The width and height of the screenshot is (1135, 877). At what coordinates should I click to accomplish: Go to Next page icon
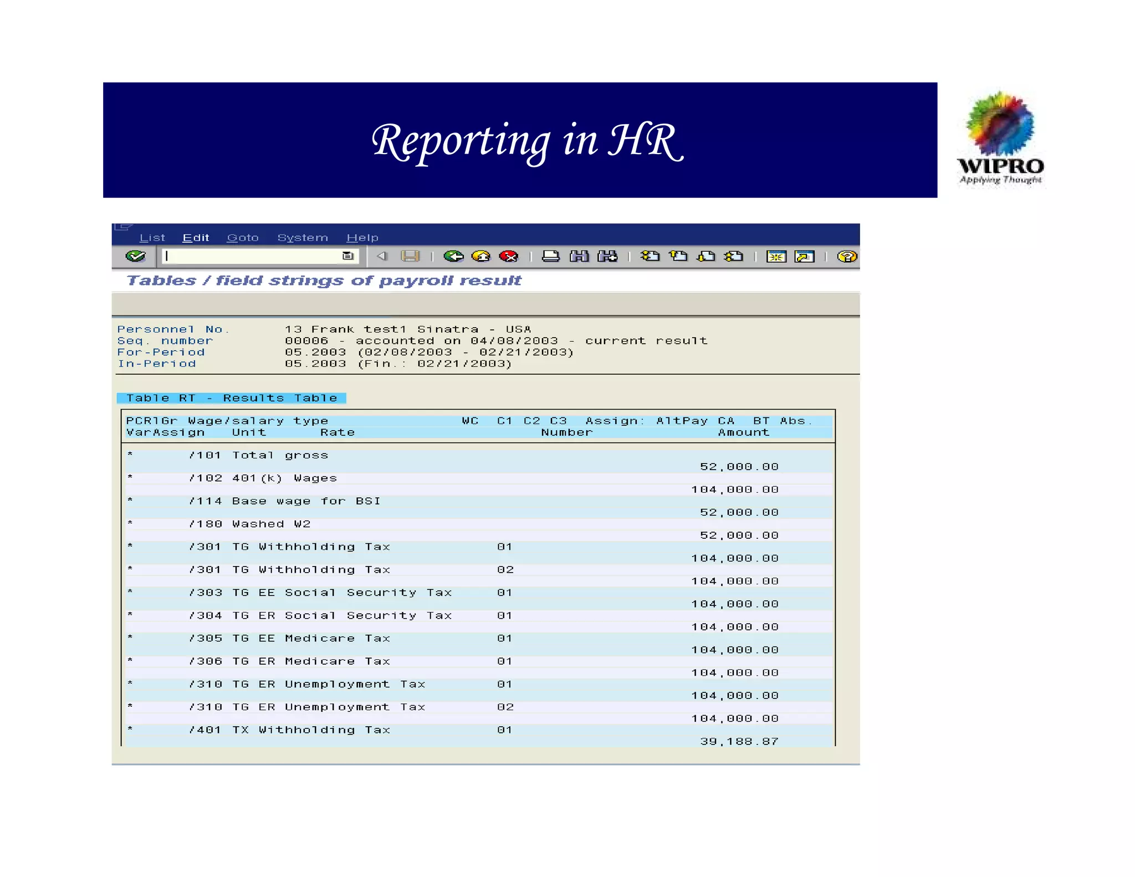[x=706, y=256]
